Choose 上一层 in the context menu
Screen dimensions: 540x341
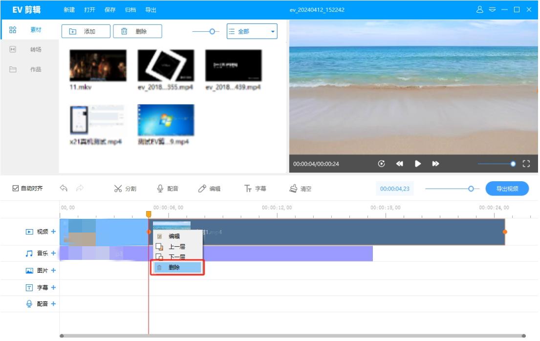coord(176,247)
